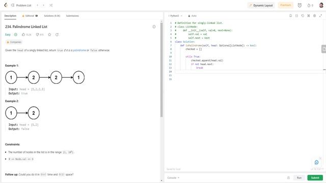Open the Problem List panel

tap(21, 6)
